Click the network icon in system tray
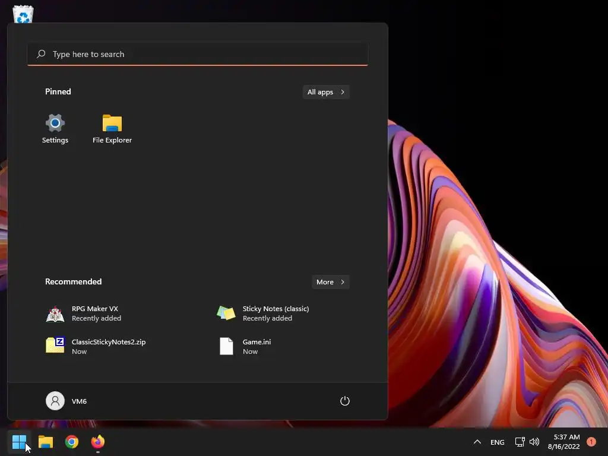 coord(520,442)
